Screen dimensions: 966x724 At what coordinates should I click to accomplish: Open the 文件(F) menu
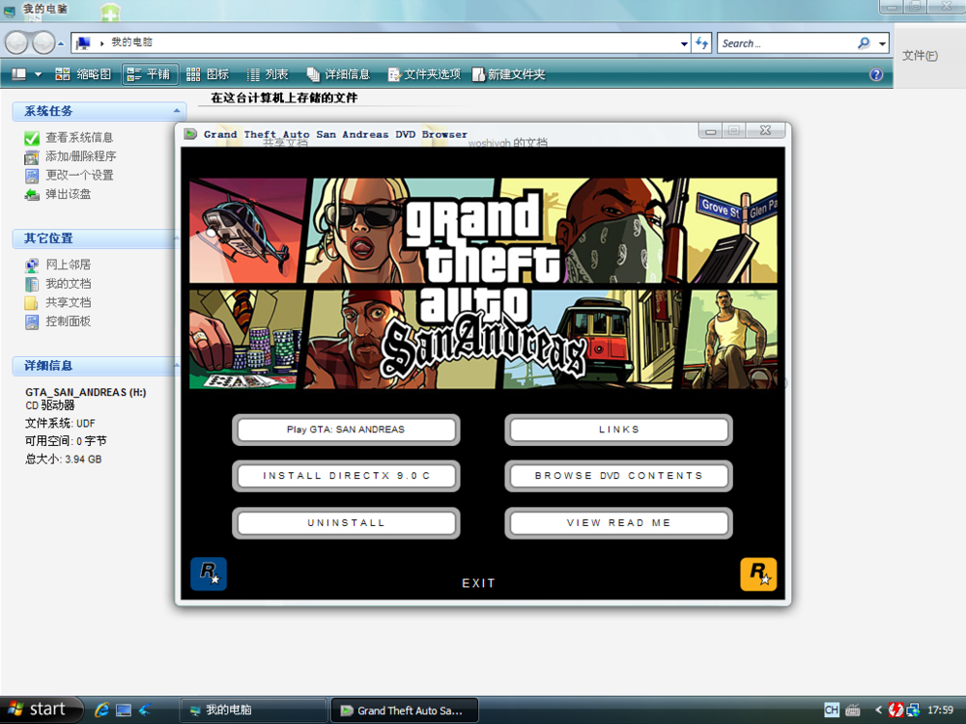click(920, 56)
